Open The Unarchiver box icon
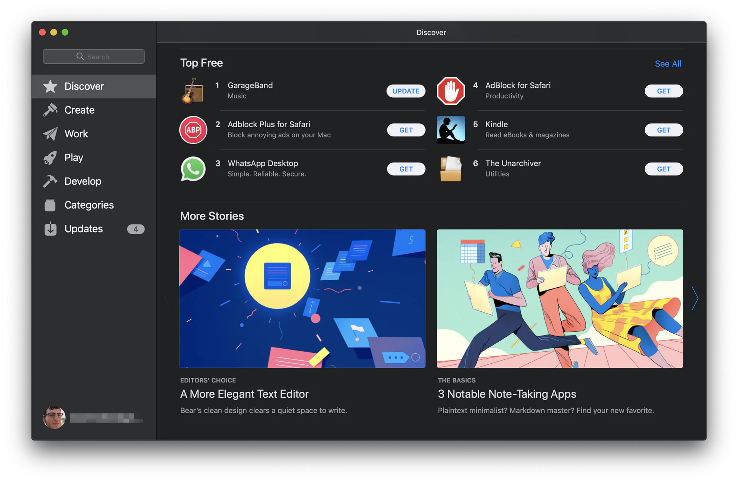 450,169
